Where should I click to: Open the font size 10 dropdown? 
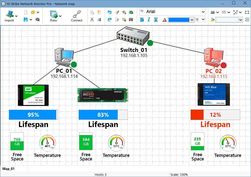click(x=203, y=20)
